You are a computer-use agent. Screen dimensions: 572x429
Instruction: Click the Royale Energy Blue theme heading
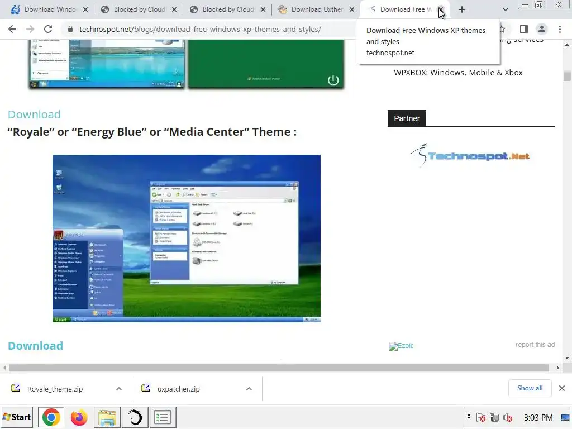click(152, 132)
